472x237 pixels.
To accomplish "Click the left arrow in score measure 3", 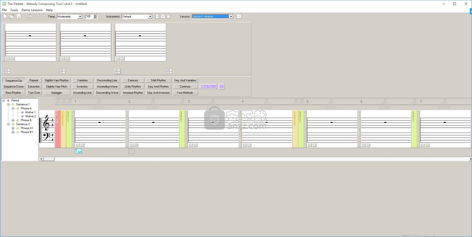I will pyautogui.click(x=191, y=145).
